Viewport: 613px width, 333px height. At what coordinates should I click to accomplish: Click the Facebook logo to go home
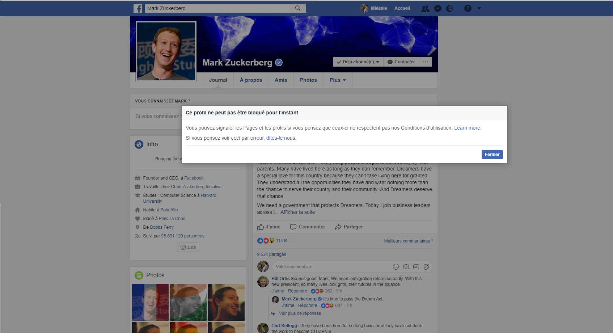point(138,8)
